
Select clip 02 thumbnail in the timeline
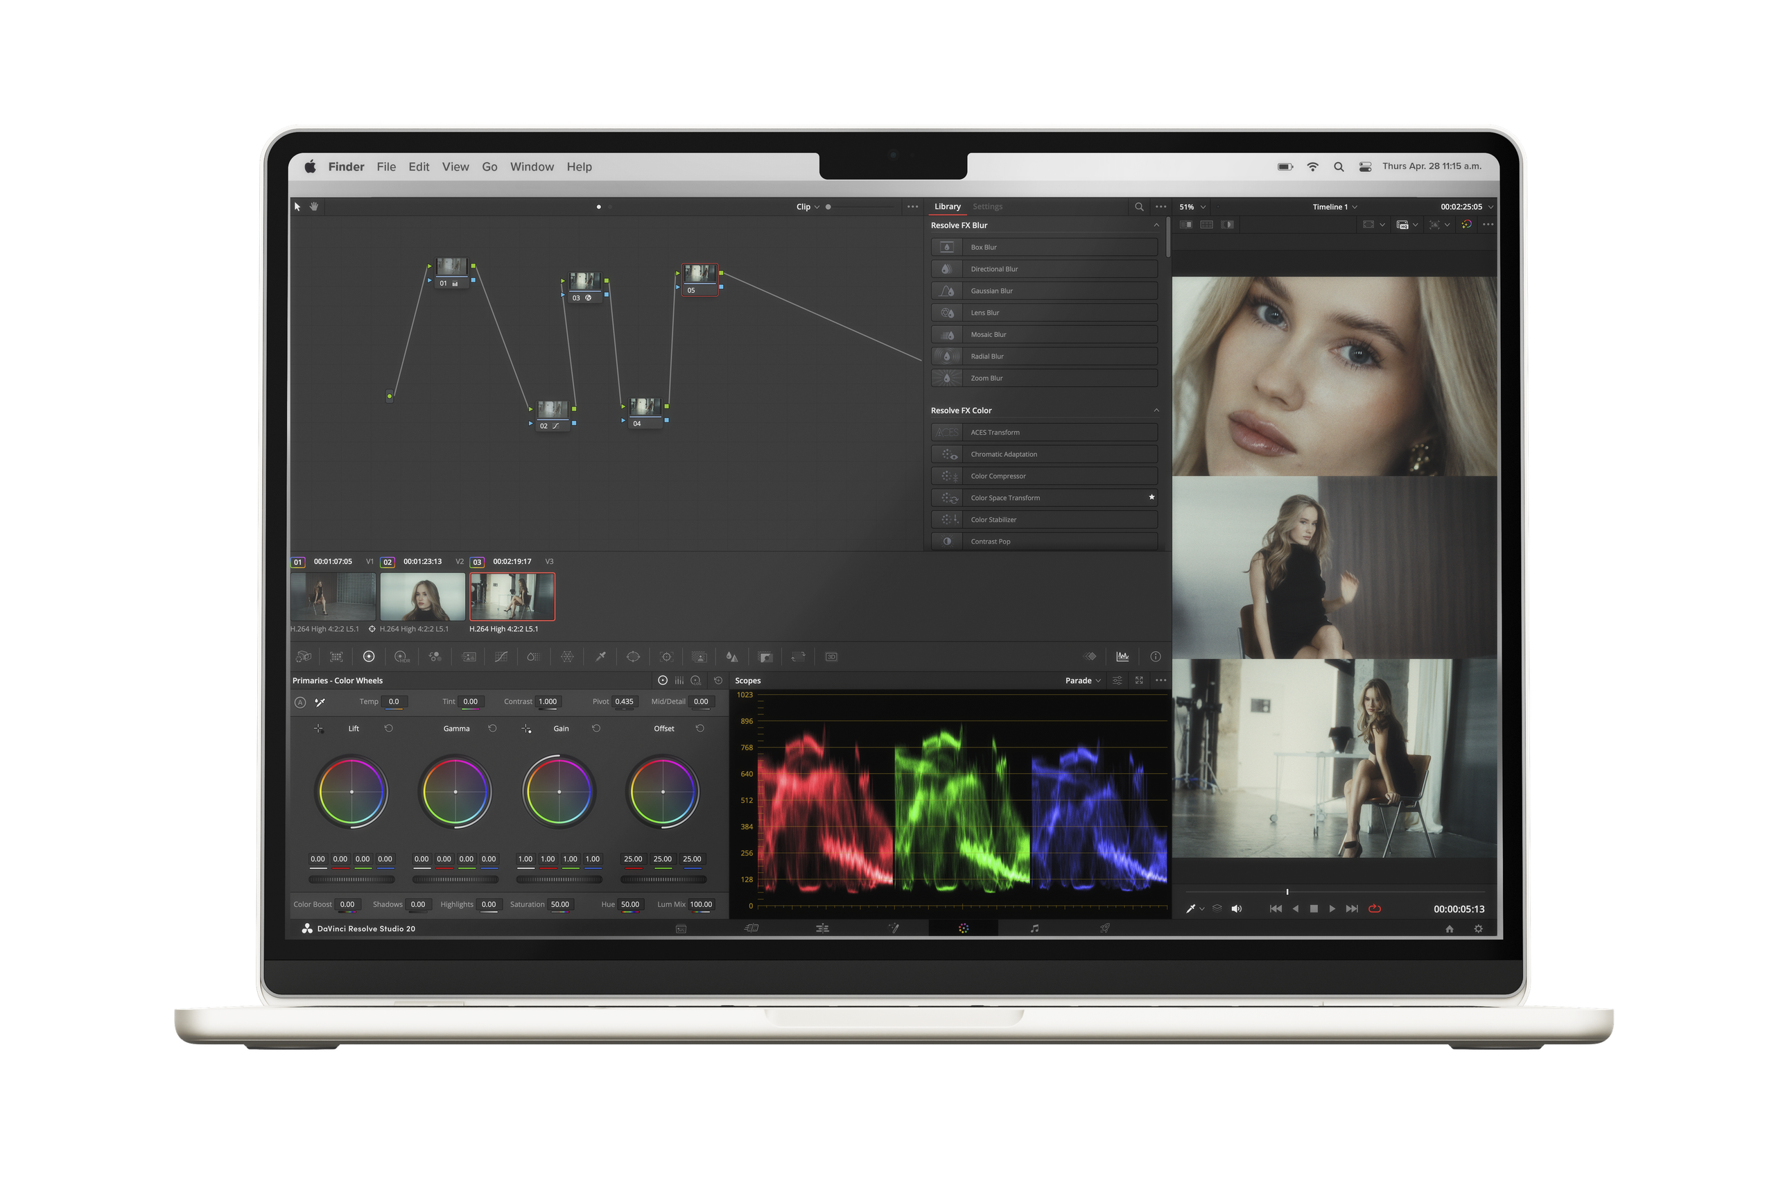pos(422,596)
